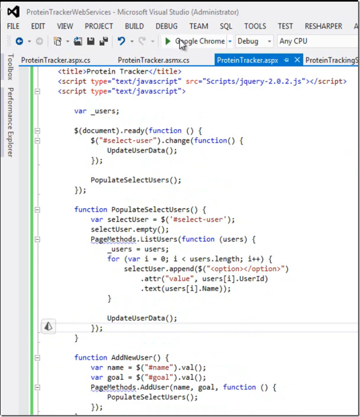Click the jquery-2.0.2.js script src text

click(254, 82)
